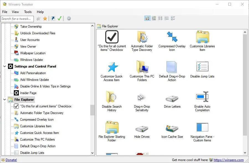249x163 pixels.
Task: Select Add Personalization in the tree
Action: pos(33,73)
